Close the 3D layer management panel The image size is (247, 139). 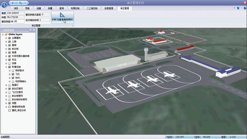(x=34, y=30)
